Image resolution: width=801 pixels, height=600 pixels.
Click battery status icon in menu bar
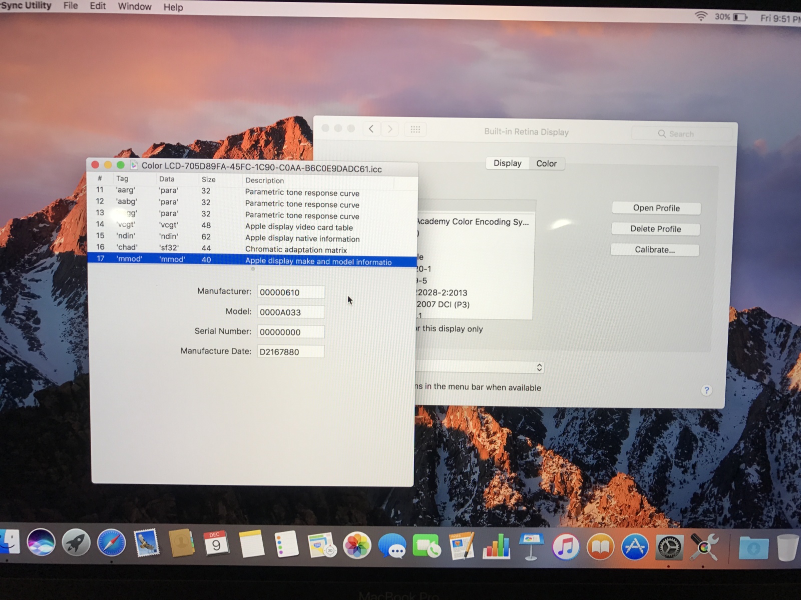(740, 17)
